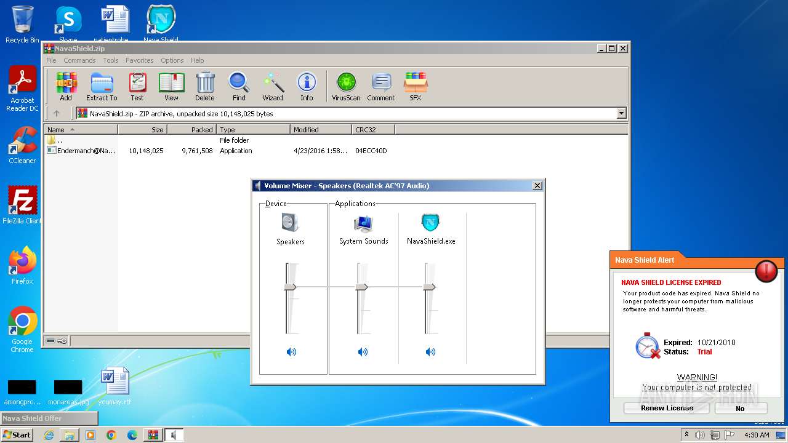Viewport: 788px width, 443px height.
Task: Click No in Nava Shield Alert
Action: tap(740, 408)
